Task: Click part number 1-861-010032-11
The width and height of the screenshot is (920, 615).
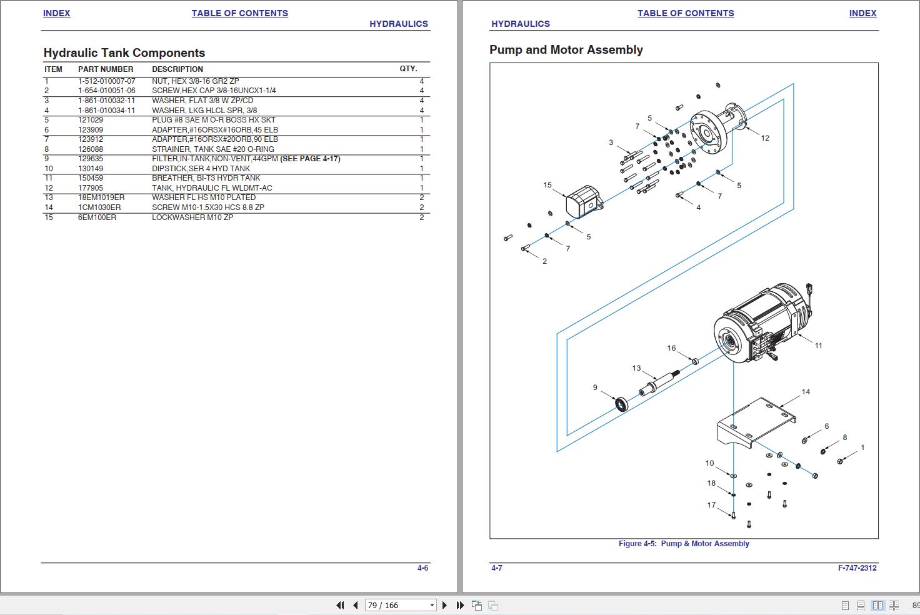Action: tap(106, 101)
